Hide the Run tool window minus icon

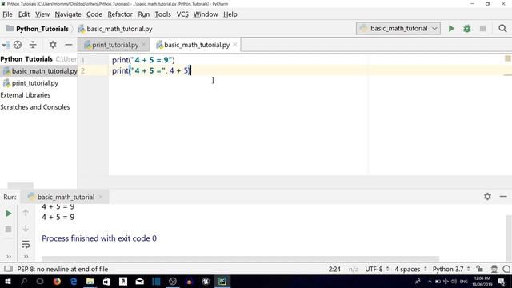[x=503, y=196]
